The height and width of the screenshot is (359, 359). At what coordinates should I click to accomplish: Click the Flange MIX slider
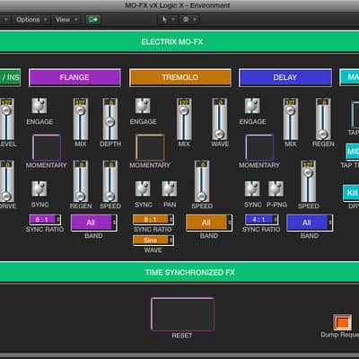[x=80, y=118]
